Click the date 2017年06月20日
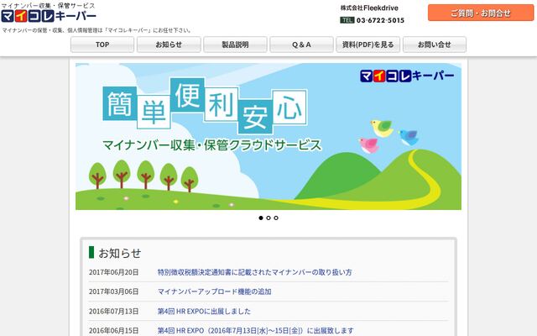The width and height of the screenshot is (537, 336). [114, 272]
